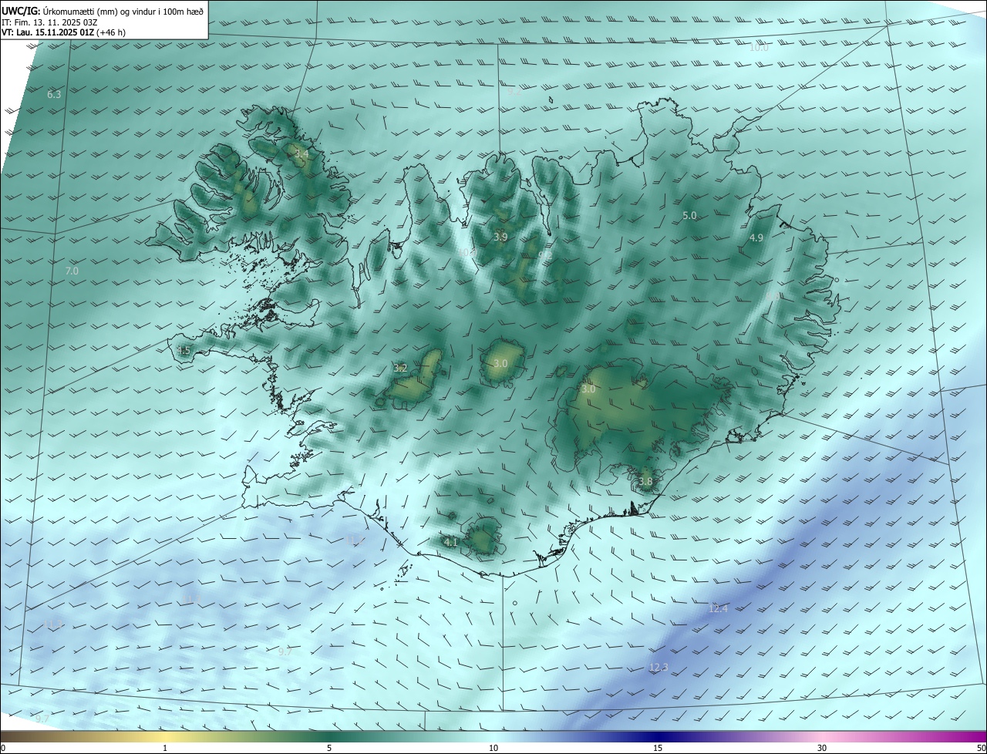Click the colorbar tick label 15
The height and width of the screenshot is (754, 987).
658,748
